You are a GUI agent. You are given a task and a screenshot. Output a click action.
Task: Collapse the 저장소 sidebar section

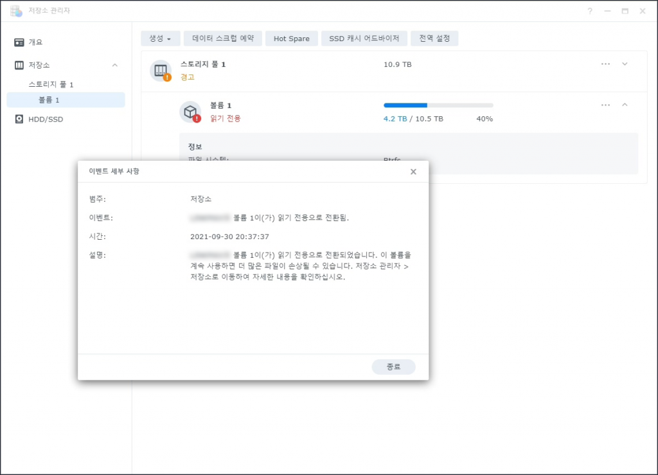click(x=115, y=65)
